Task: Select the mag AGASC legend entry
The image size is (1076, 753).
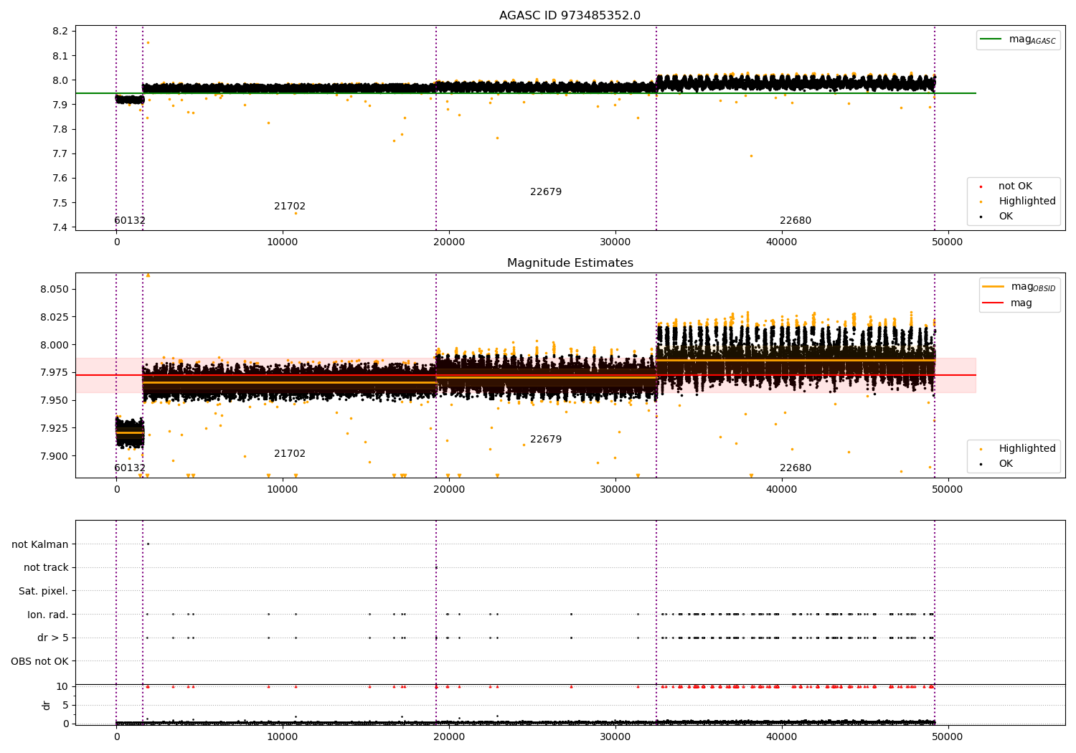Action: pyautogui.click(x=1018, y=39)
